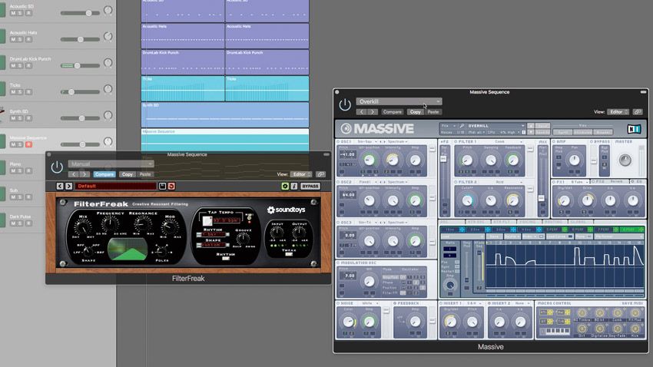
Task: Click the Compare button in Massive window
Action: 393,112
